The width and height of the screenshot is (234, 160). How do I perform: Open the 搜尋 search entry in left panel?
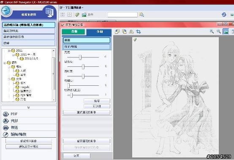tap(29, 43)
